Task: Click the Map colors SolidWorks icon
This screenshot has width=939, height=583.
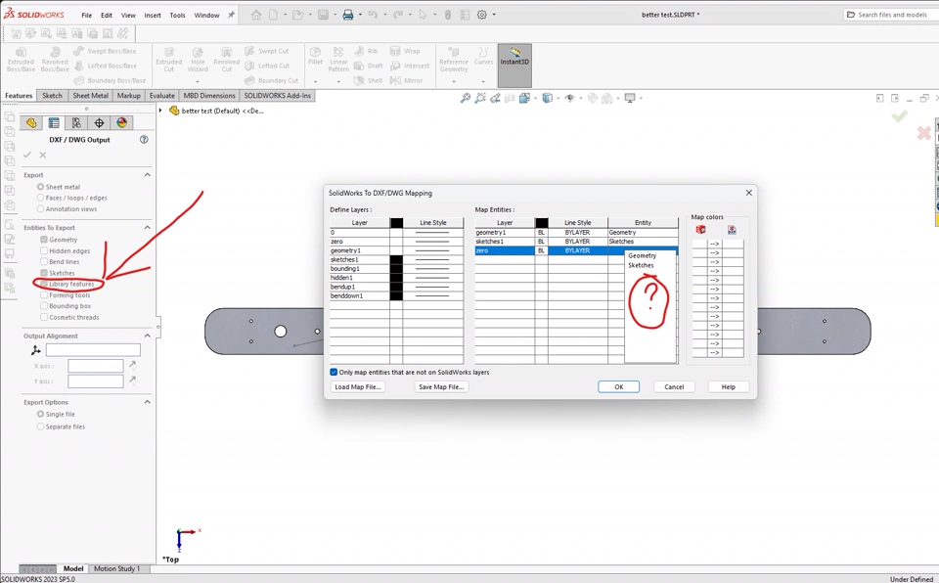Action: click(700, 230)
